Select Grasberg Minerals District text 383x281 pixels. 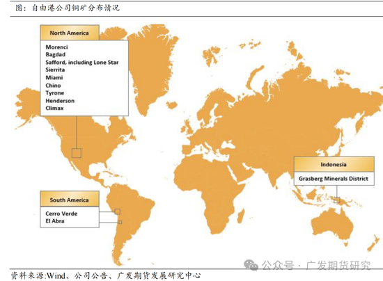(x=334, y=179)
